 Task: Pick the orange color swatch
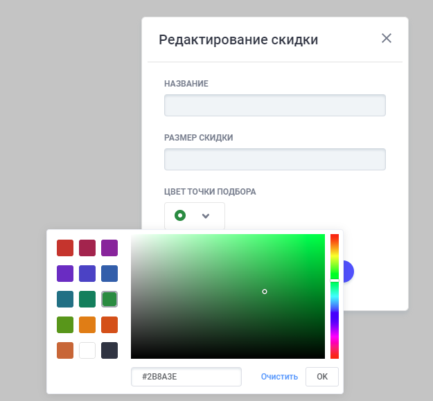(87, 325)
